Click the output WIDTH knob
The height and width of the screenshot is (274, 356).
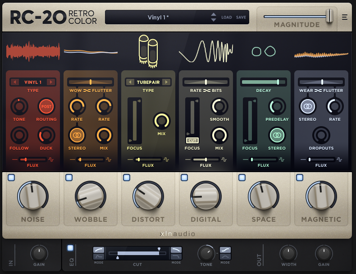coord(288,253)
